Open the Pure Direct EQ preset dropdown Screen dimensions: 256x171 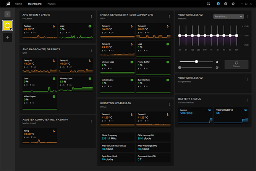pyautogui.click(x=228, y=16)
